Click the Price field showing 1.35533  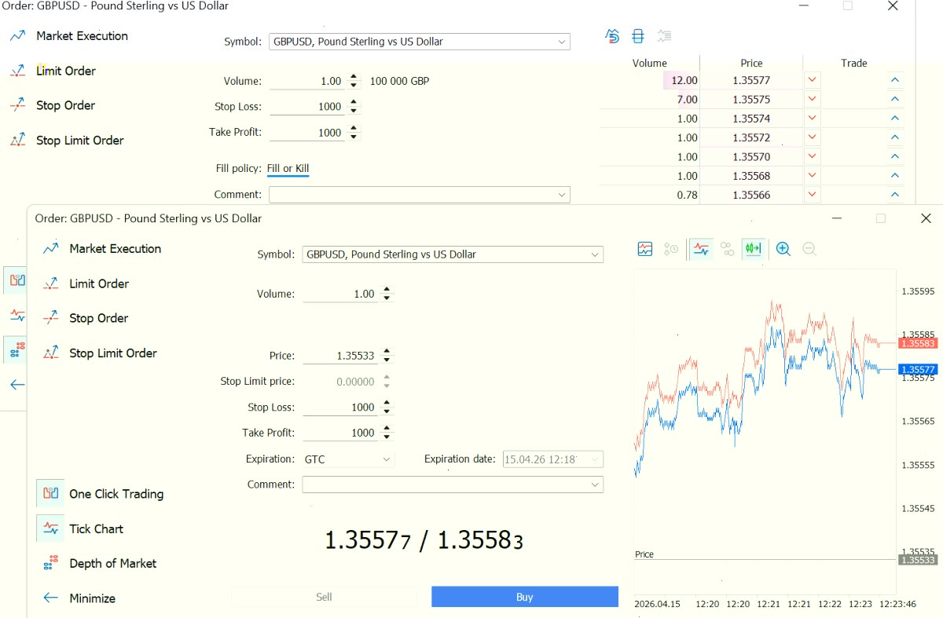(x=340, y=356)
